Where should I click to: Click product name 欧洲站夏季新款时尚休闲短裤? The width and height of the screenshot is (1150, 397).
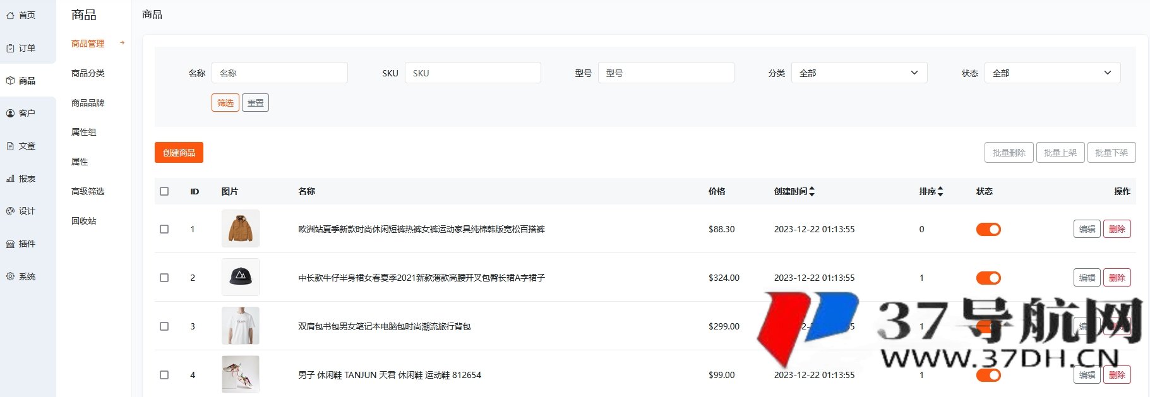421,229
